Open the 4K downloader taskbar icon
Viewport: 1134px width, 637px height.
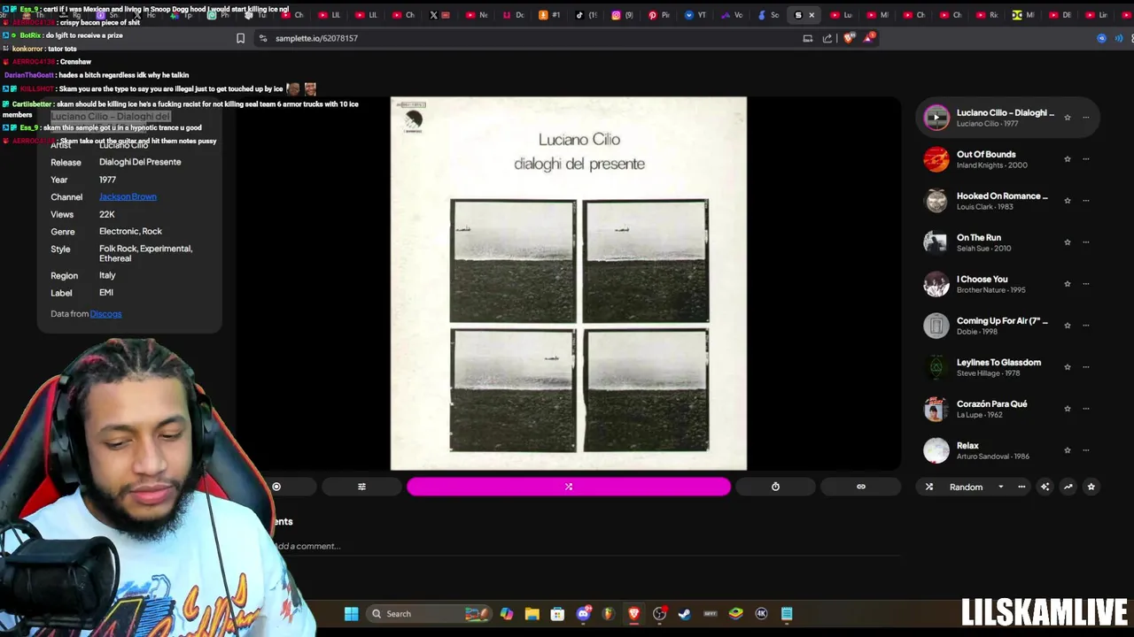point(761,614)
